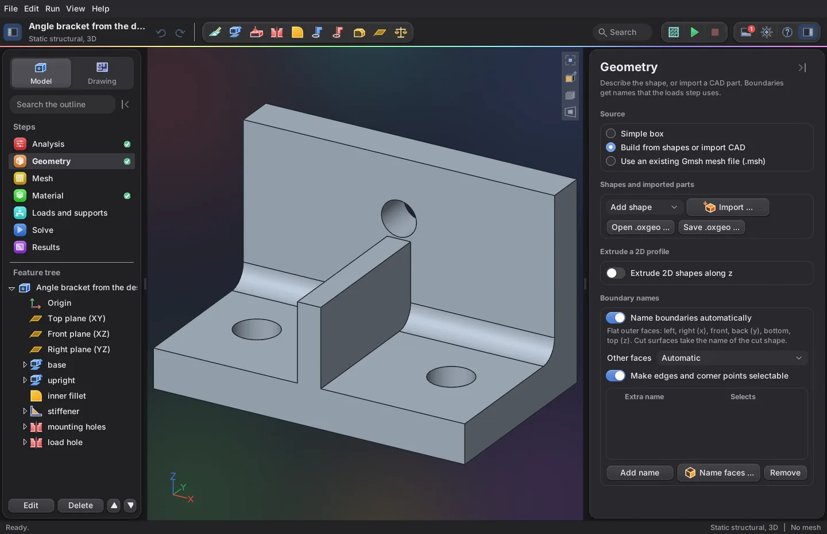
Task: Toggle Make edges and corner points selectable
Action: [616, 376]
